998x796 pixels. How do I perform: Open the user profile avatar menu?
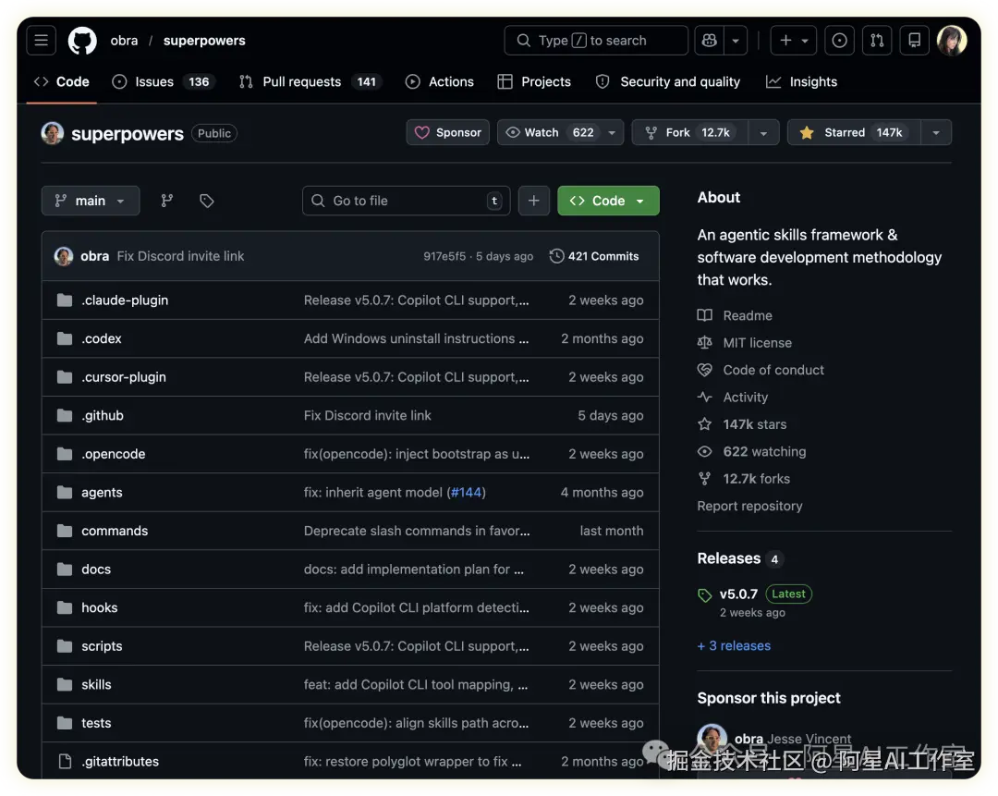(x=952, y=41)
